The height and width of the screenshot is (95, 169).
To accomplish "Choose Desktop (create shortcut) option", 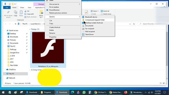I will click(x=98, y=23).
